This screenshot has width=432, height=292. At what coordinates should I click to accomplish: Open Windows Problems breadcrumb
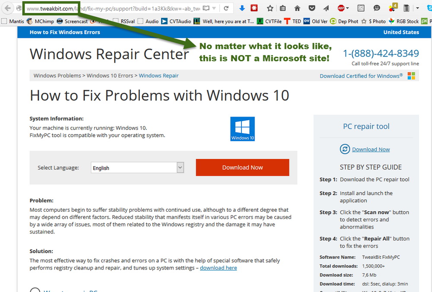[x=57, y=76]
